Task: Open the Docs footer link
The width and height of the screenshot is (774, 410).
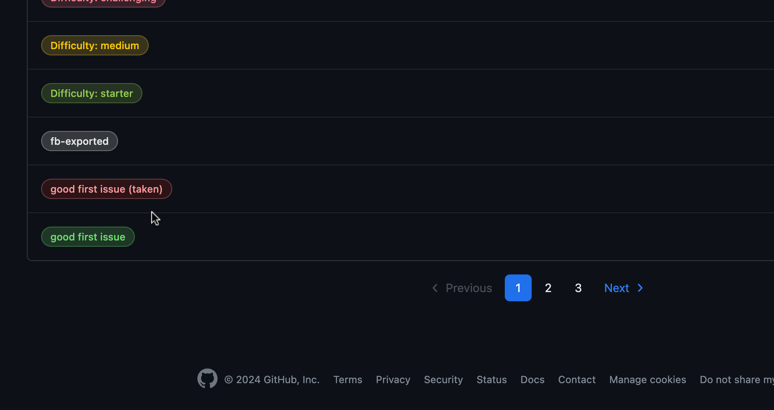Action: click(x=533, y=380)
